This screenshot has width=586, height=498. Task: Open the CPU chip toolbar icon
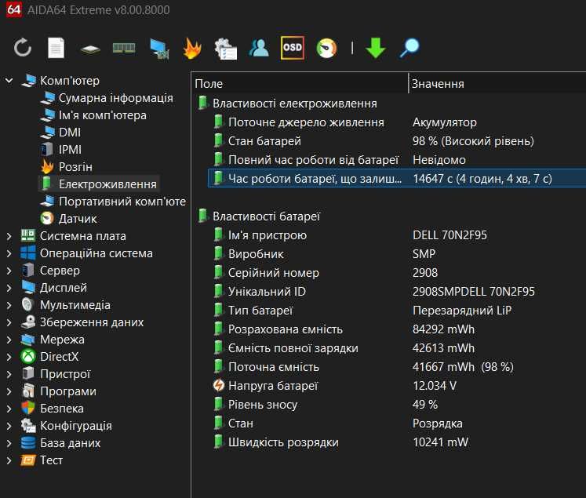click(x=89, y=49)
